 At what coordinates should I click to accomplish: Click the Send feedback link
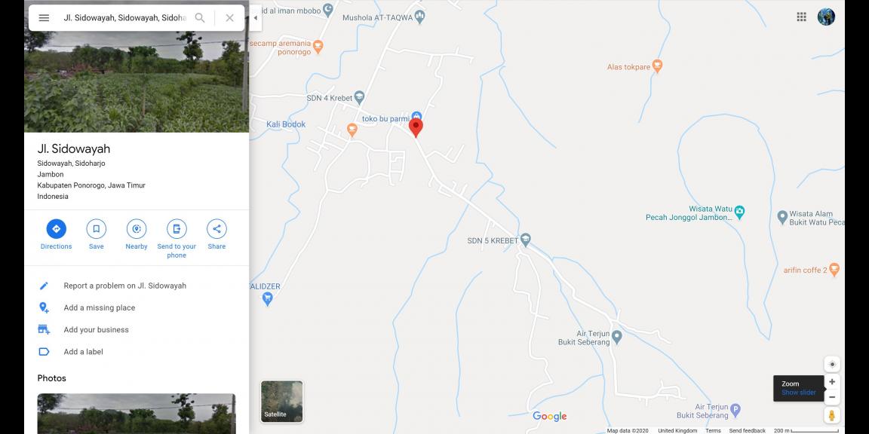[747, 431]
